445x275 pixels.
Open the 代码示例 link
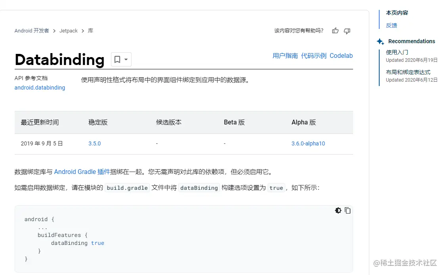(x=313, y=55)
